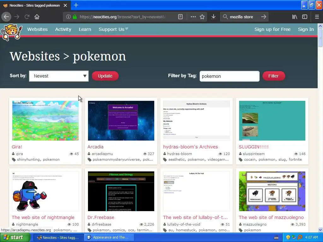The height and width of the screenshot is (242, 323).
Task: Open the nightmangle site thumbnail
Action: [x=45, y=191]
